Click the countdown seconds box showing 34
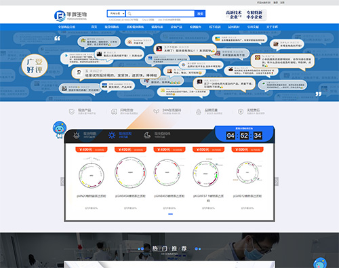This screenshot has height=268, width=339. [258, 136]
